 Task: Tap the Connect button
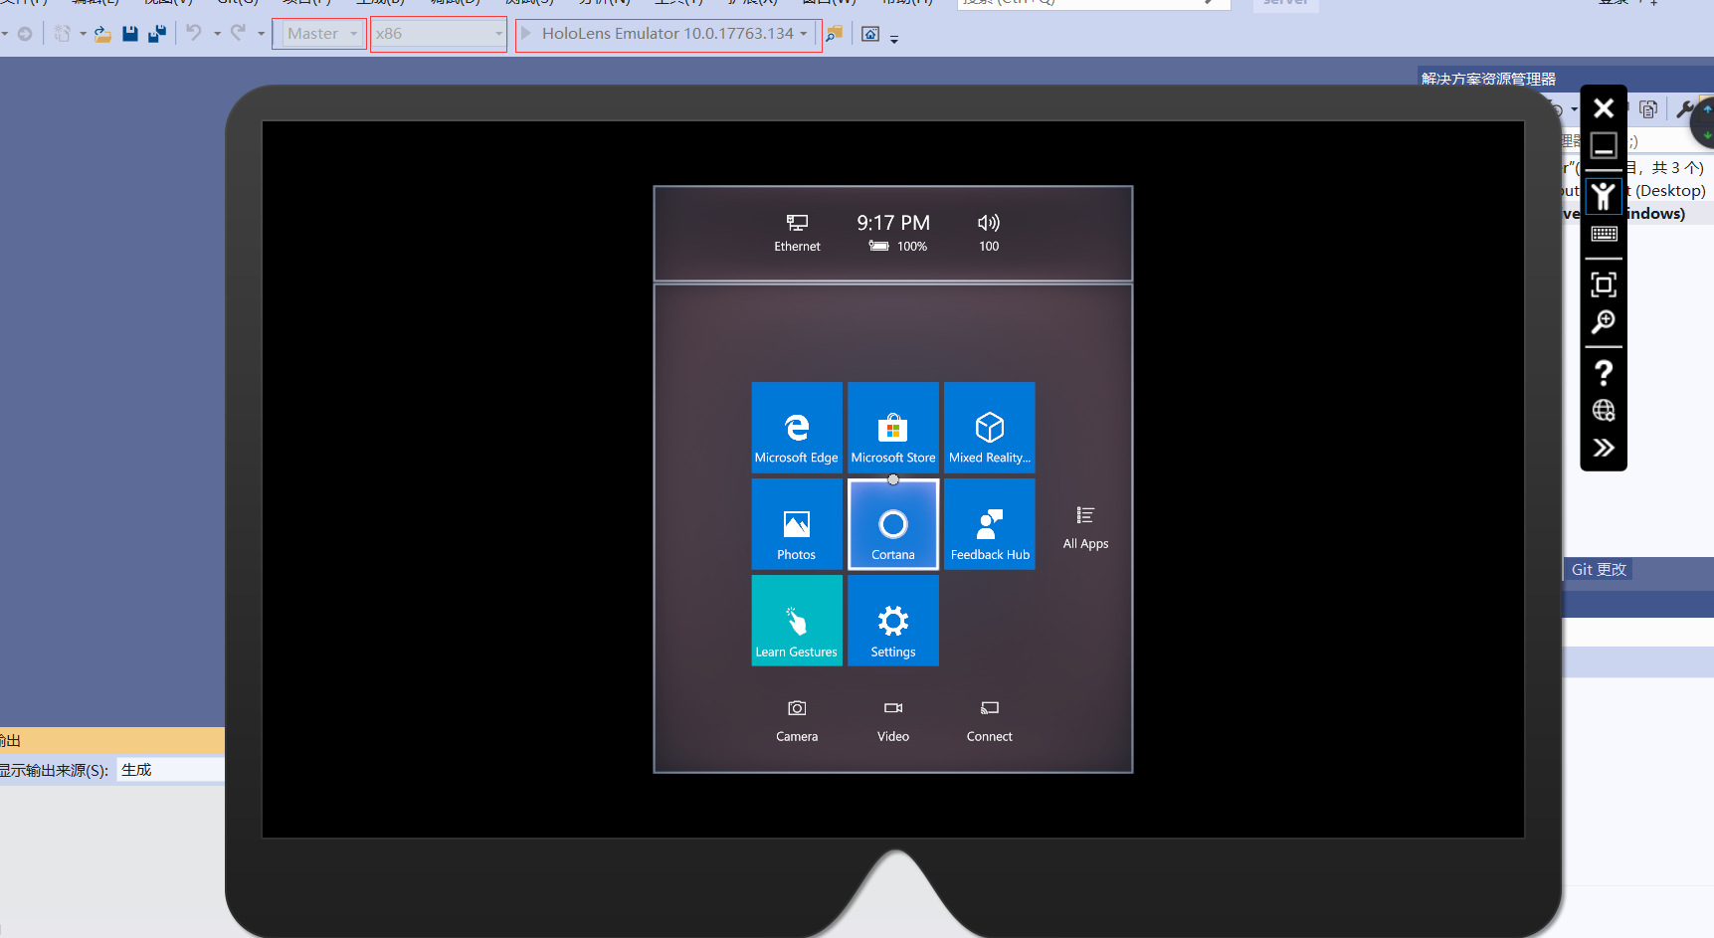[990, 721]
